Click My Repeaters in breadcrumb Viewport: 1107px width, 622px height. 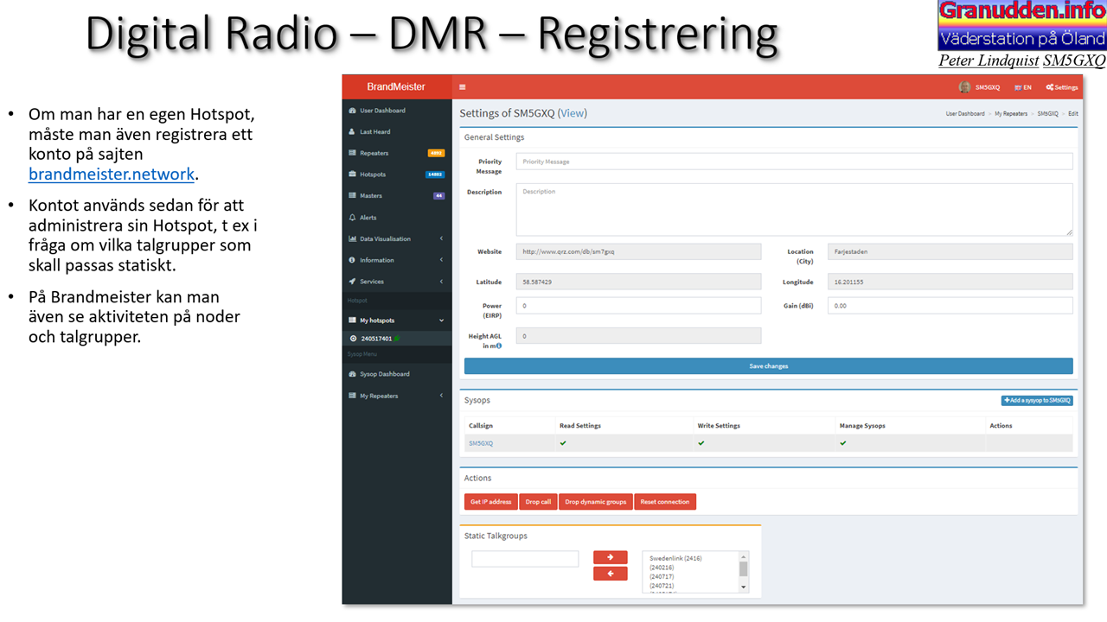pyautogui.click(x=1011, y=113)
